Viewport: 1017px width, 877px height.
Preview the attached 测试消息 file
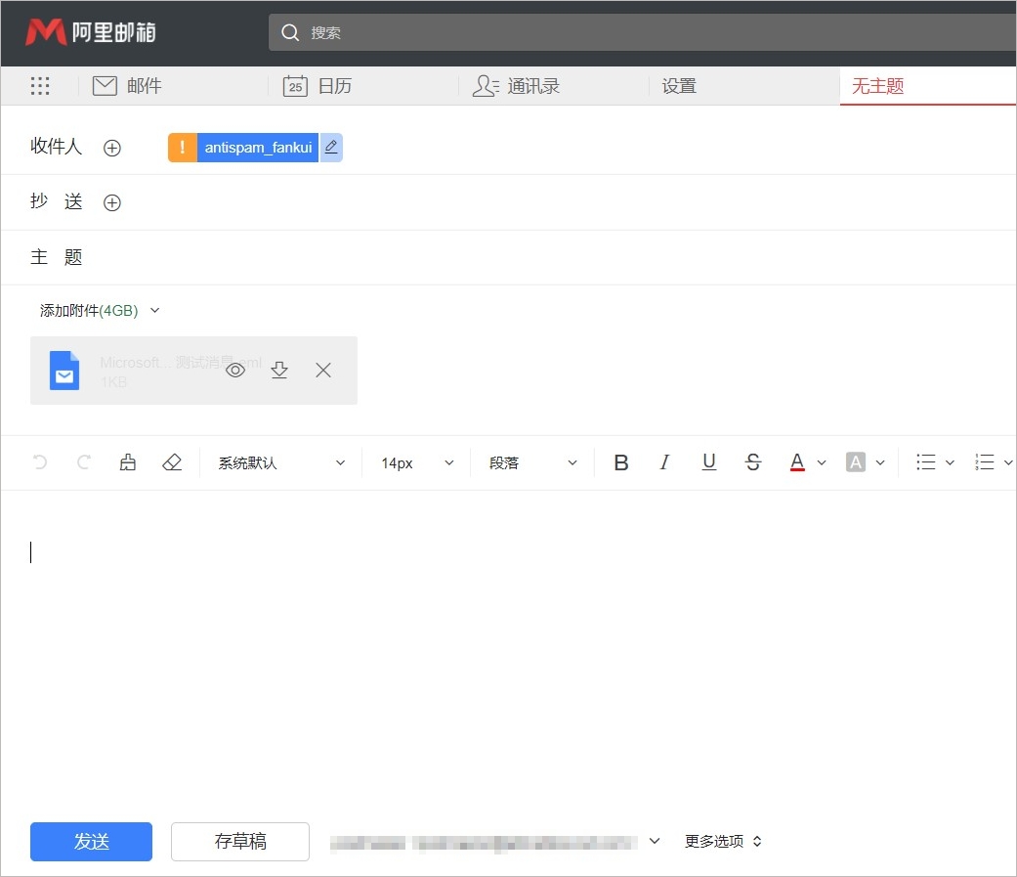(234, 370)
